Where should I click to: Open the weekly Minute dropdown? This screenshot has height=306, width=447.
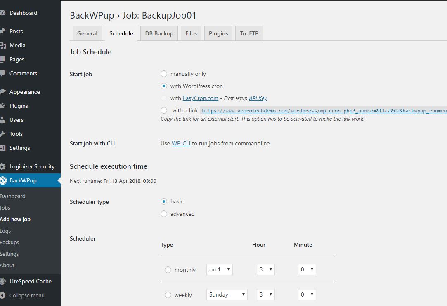tap(307, 294)
